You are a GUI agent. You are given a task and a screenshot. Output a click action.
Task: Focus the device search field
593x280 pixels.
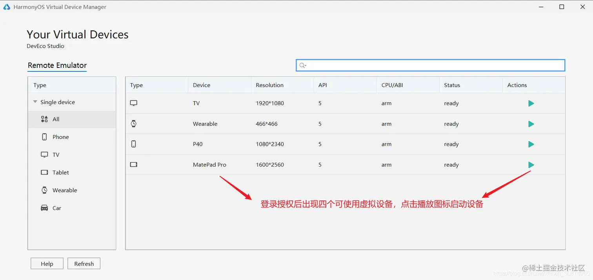pos(430,65)
